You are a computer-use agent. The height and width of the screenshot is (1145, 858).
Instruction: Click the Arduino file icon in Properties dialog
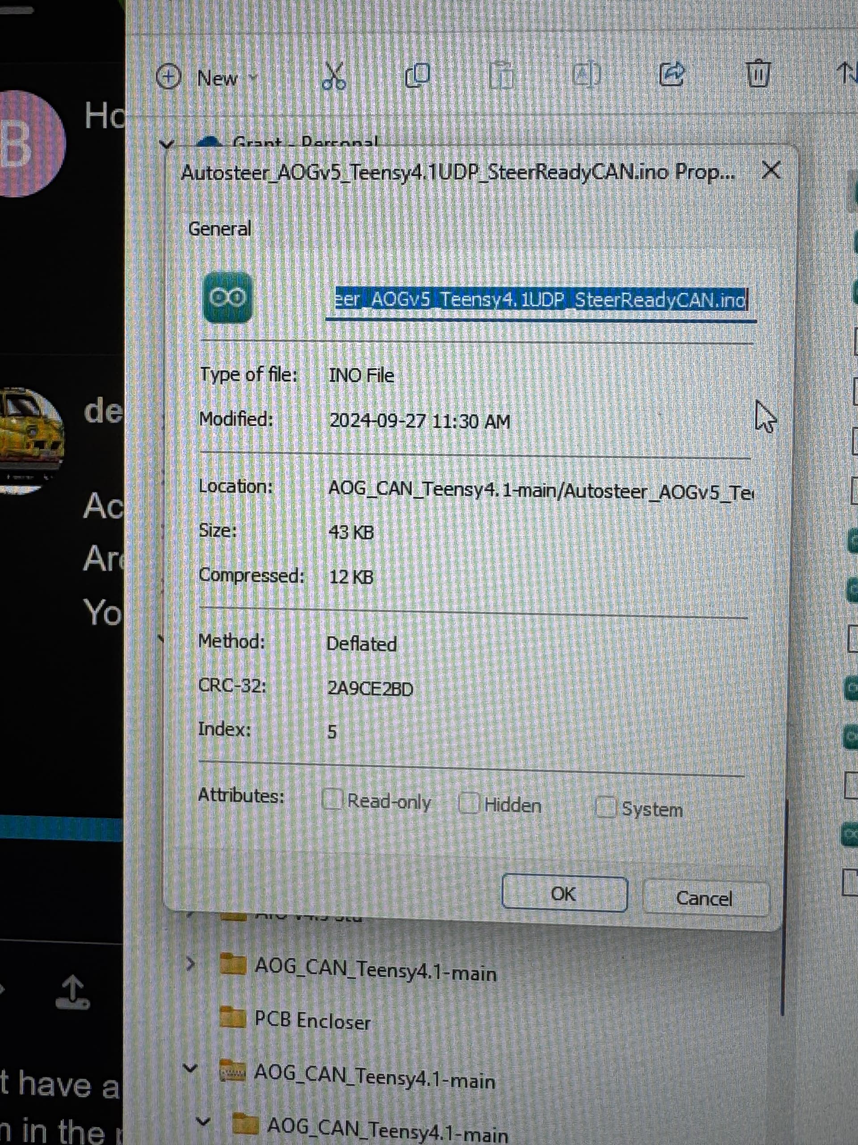tap(227, 297)
